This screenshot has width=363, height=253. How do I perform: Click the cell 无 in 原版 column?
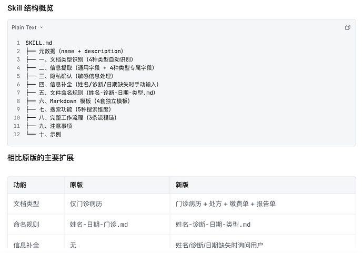click(x=117, y=242)
